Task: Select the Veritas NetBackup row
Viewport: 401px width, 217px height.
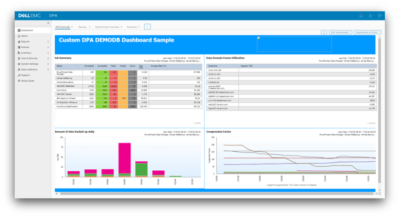Action: point(128,78)
